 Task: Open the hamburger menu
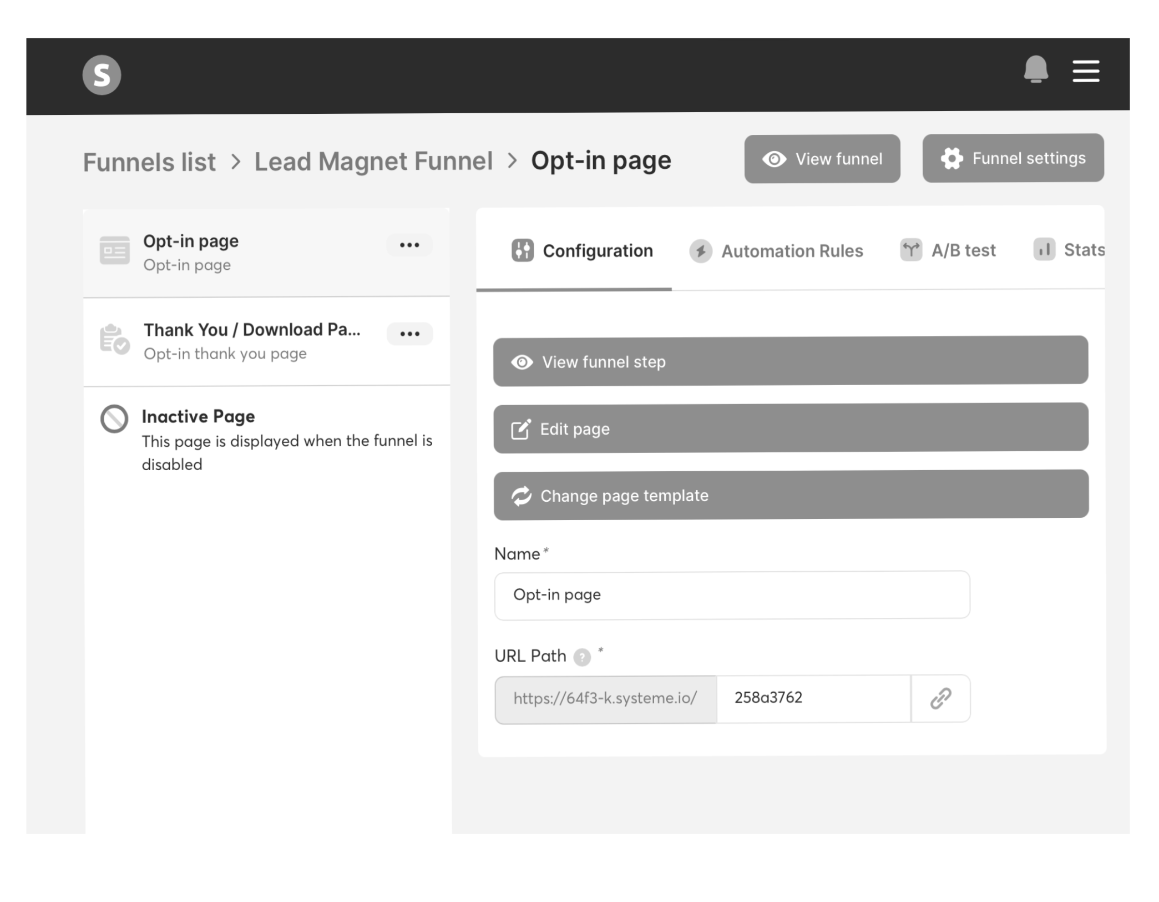pos(1086,71)
